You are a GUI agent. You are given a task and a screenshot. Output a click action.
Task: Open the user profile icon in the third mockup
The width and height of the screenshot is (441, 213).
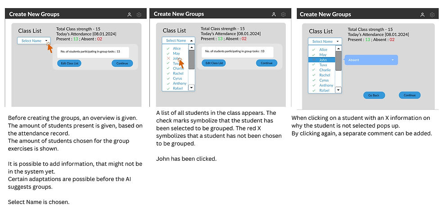[x=423, y=14]
